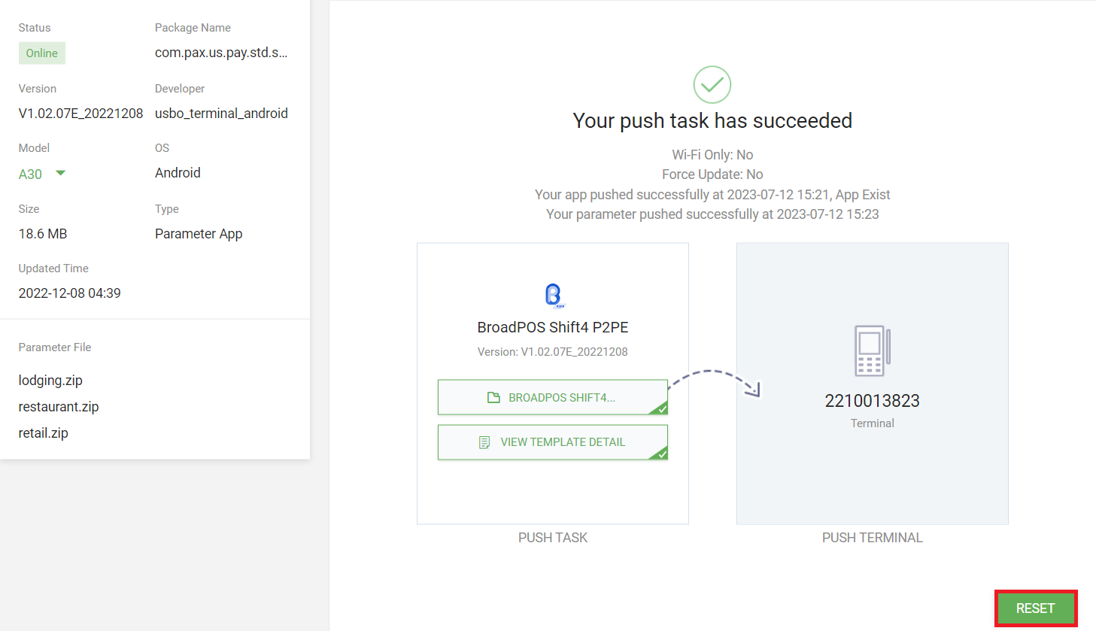Click the Online status badge
This screenshot has width=1096, height=631.
pyautogui.click(x=42, y=53)
